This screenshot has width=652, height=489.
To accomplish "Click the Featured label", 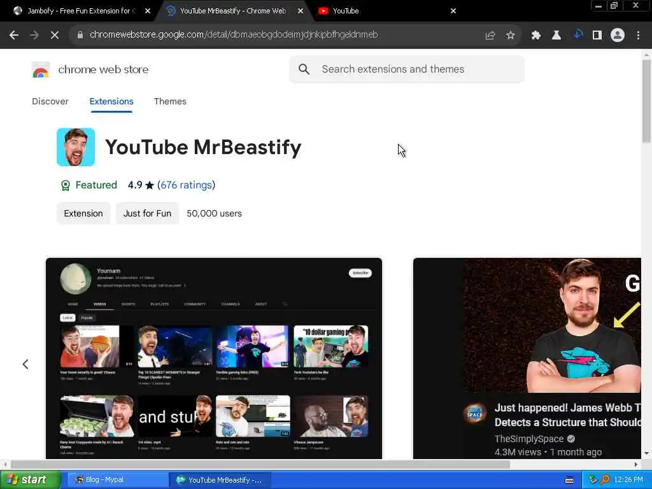I will 96,185.
